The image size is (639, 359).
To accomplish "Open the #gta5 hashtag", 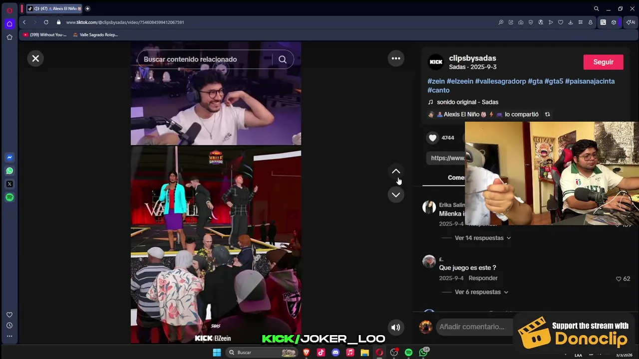I will (554, 81).
